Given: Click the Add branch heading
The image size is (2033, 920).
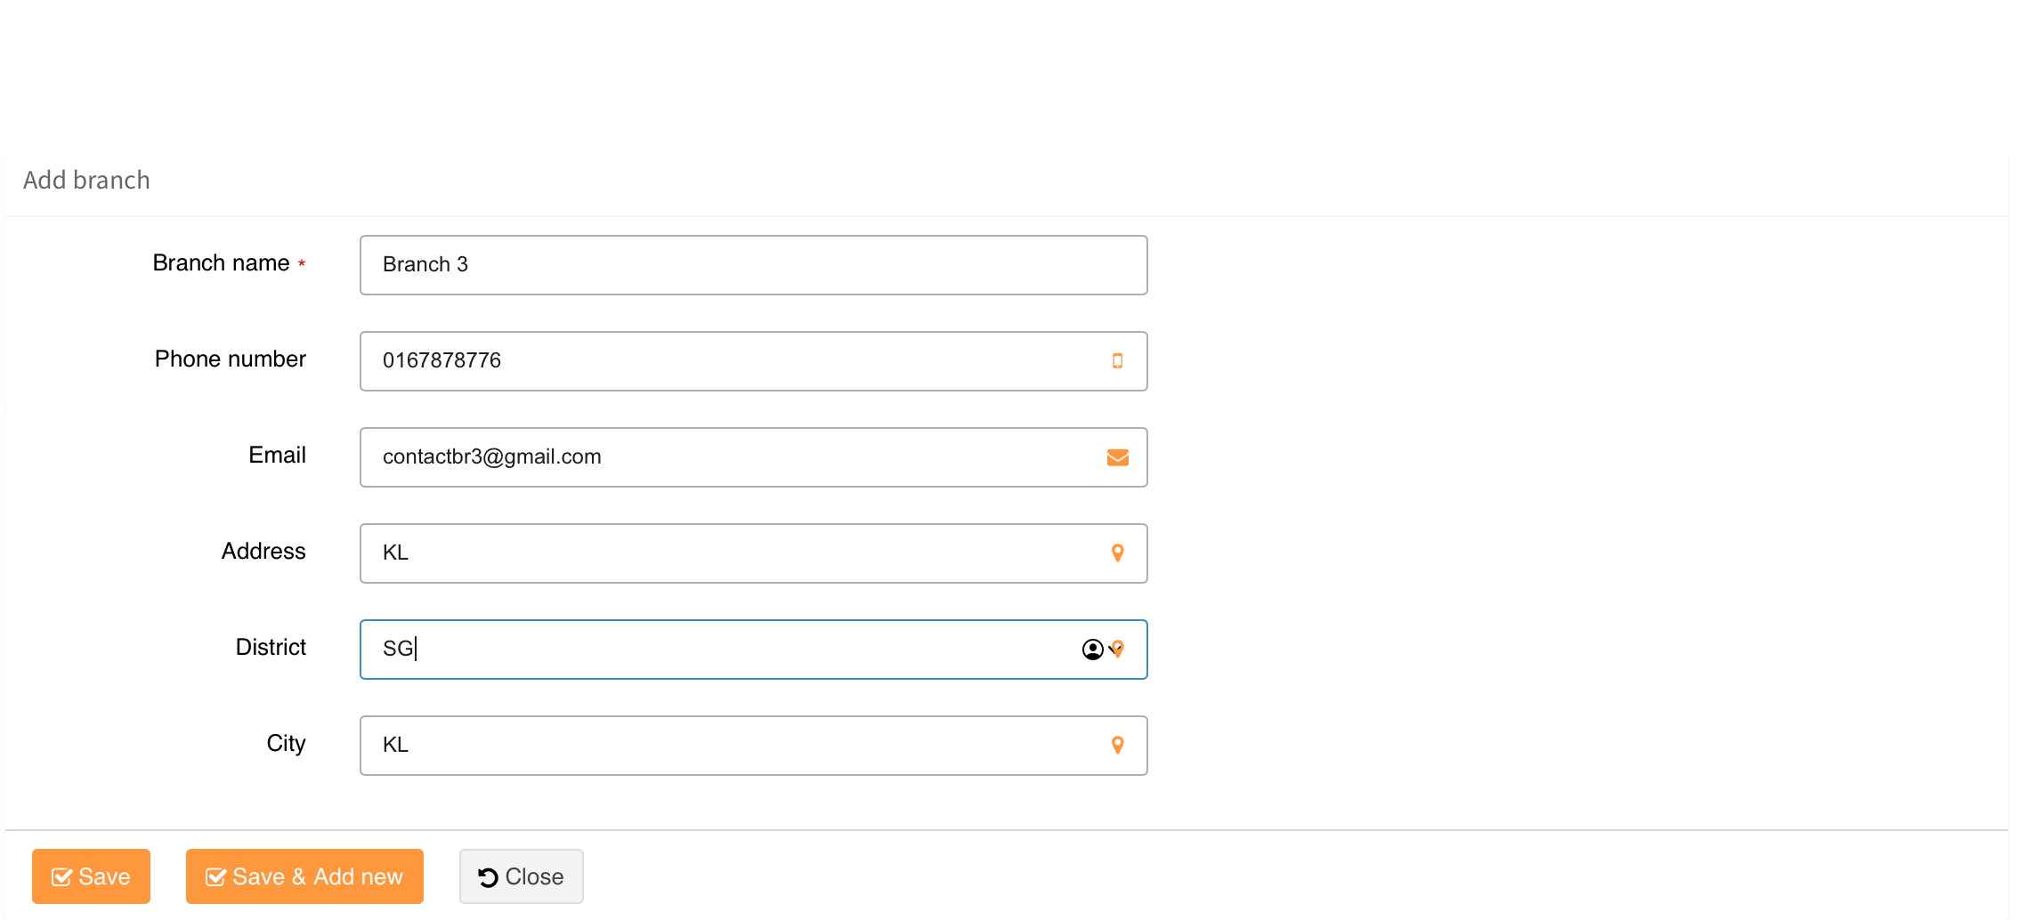Looking at the screenshot, I should pos(86,181).
